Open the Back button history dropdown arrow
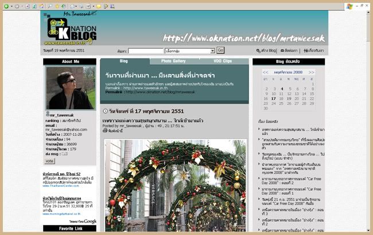This screenshot has width=373, height=235. tap(11, 6)
